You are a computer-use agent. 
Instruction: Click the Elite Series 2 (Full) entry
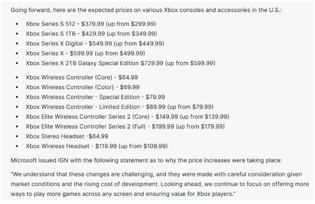click(x=125, y=126)
